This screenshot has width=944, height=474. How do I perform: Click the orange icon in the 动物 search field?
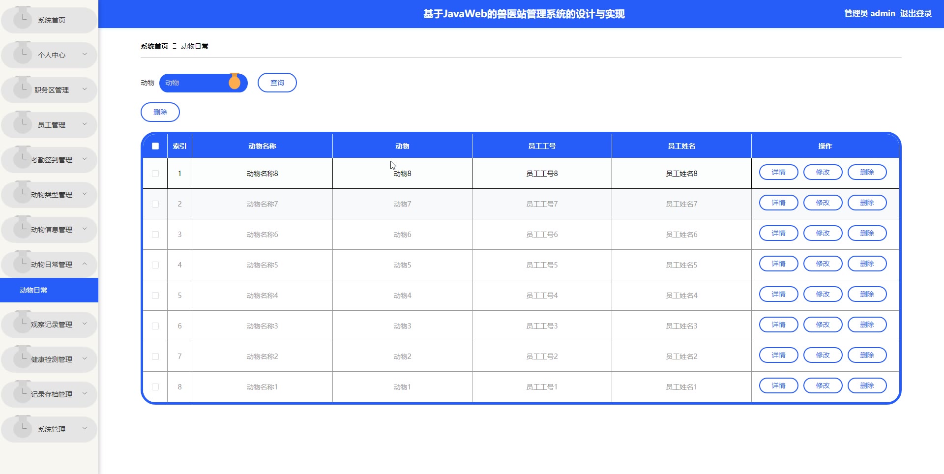coord(235,82)
